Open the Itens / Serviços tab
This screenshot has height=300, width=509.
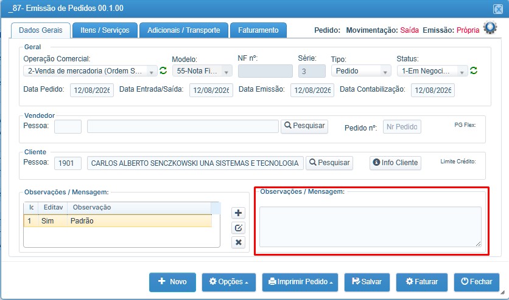(105, 30)
